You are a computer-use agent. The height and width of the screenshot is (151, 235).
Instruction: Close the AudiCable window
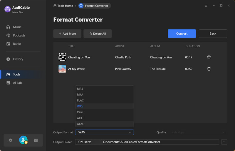click(x=229, y=6)
